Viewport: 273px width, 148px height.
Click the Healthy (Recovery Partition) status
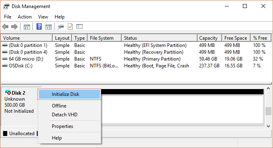[154, 52]
